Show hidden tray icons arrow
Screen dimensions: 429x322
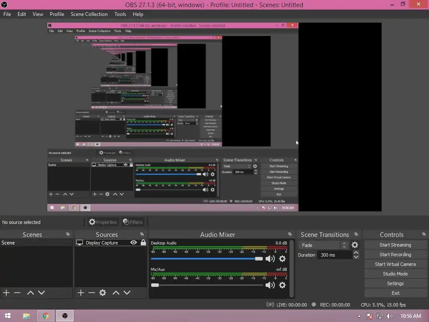click(x=359, y=316)
